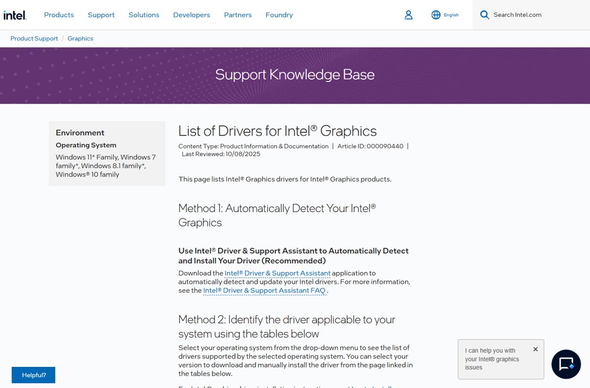
Task: Click the search magnifier icon
Action: coord(484,15)
